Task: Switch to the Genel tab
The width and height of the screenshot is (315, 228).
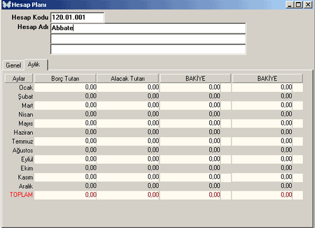Action: [13, 66]
